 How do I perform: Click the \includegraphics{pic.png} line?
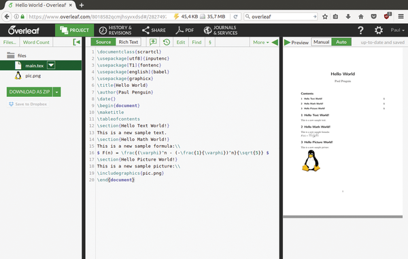tap(131, 173)
